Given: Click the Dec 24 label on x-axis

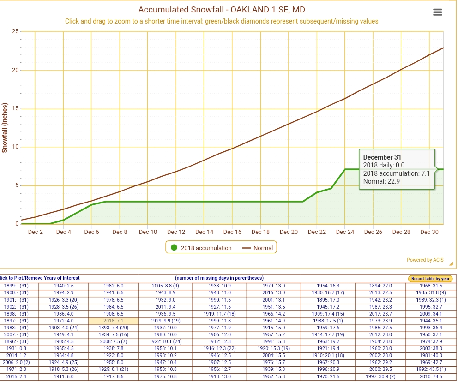Looking at the screenshot, I should tap(345, 232).
